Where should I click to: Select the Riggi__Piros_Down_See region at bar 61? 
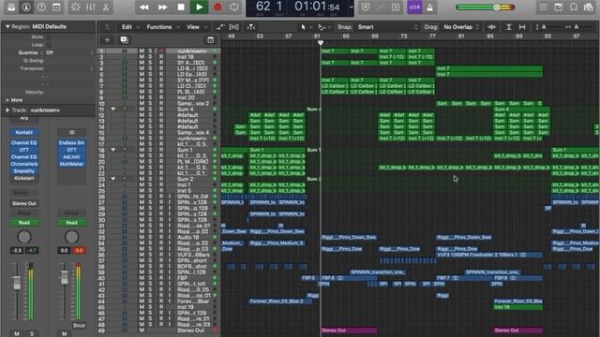click(349, 237)
